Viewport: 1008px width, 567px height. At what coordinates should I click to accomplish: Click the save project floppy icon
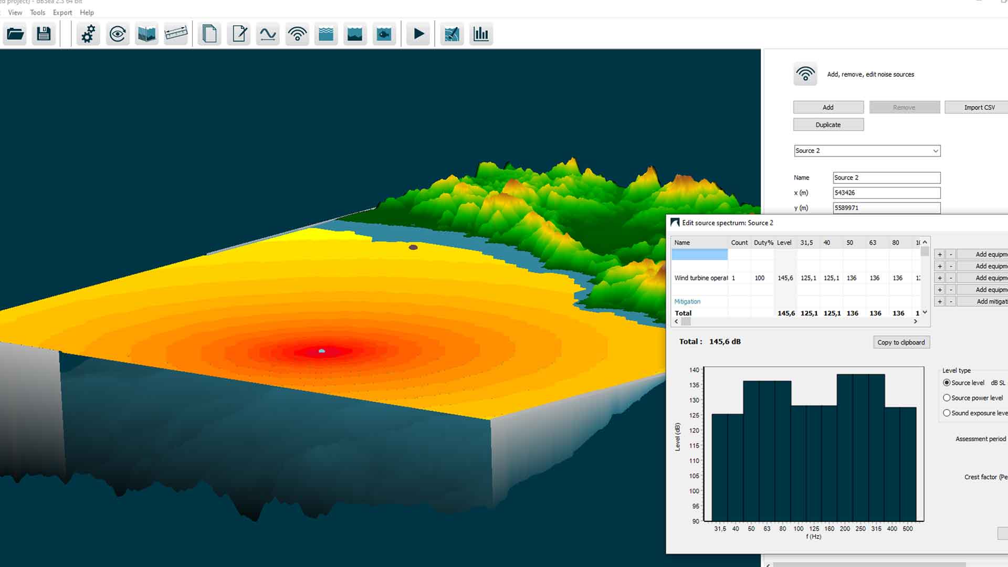click(x=44, y=34)
